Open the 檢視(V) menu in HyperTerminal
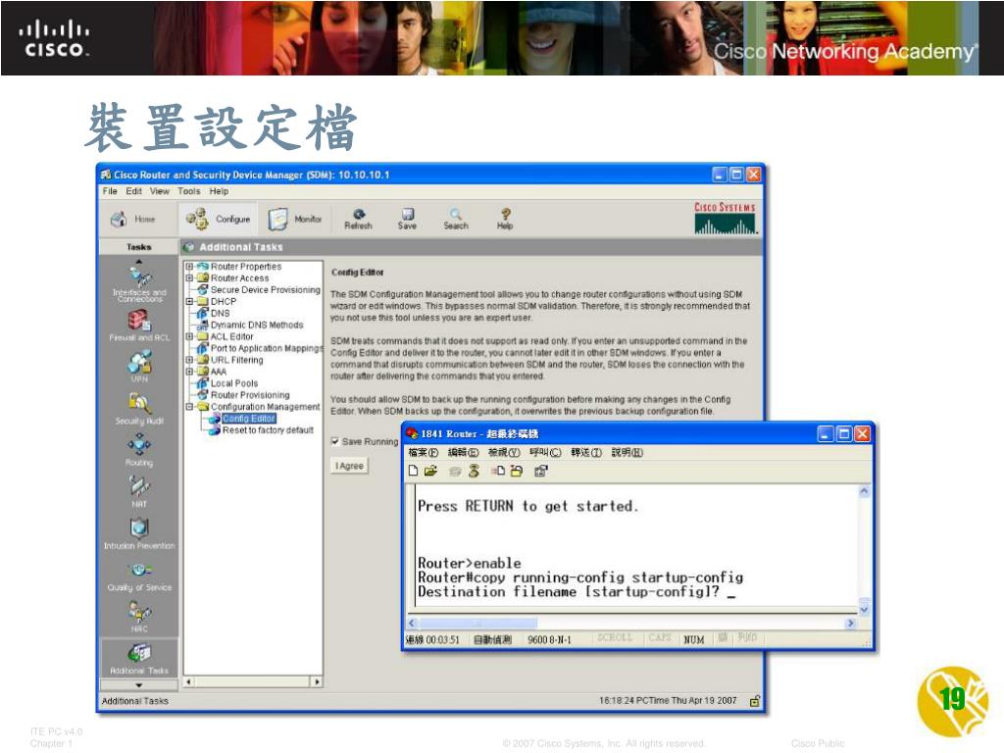 point(504,453)
